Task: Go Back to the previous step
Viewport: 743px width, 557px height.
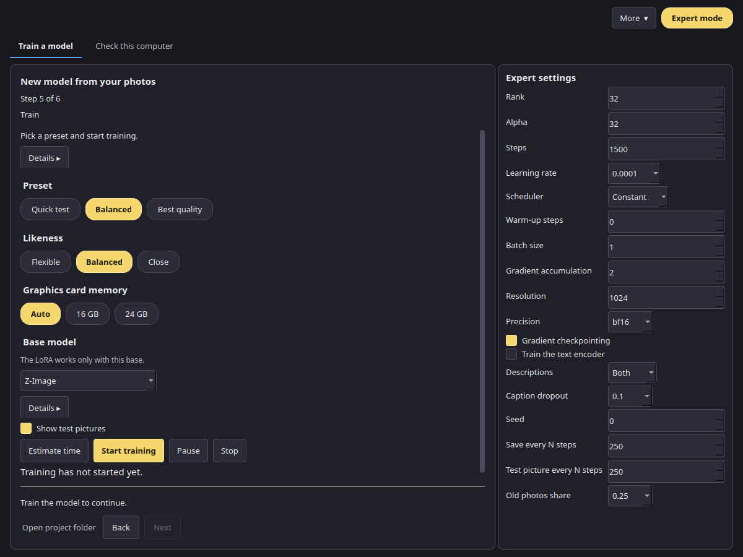Action: tap(121, 527)
